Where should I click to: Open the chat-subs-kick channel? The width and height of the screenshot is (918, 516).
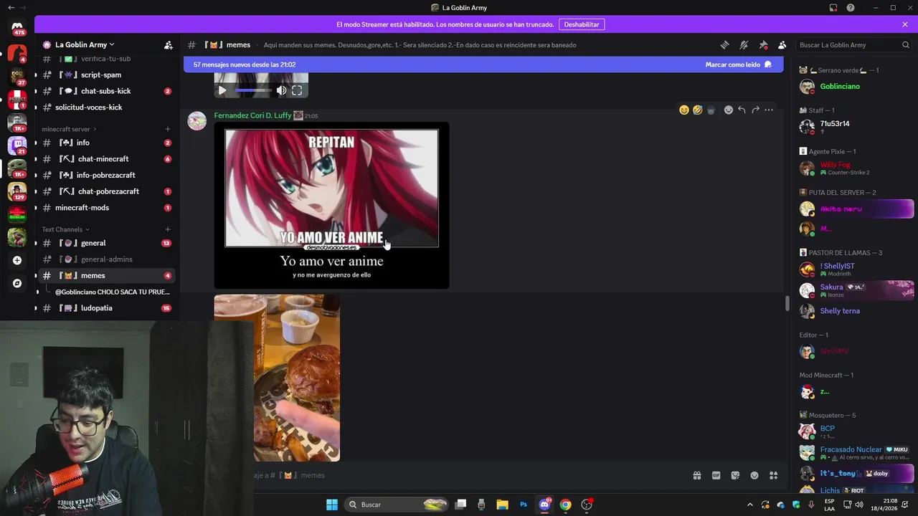(105, 91)
